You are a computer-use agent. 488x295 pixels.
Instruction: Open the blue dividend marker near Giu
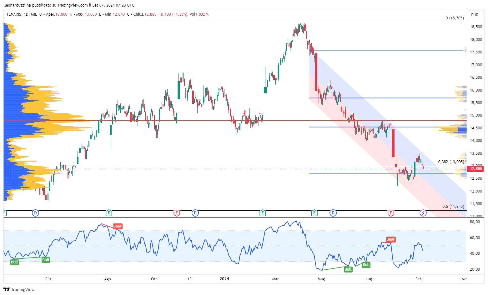click(x=36, y=213)
